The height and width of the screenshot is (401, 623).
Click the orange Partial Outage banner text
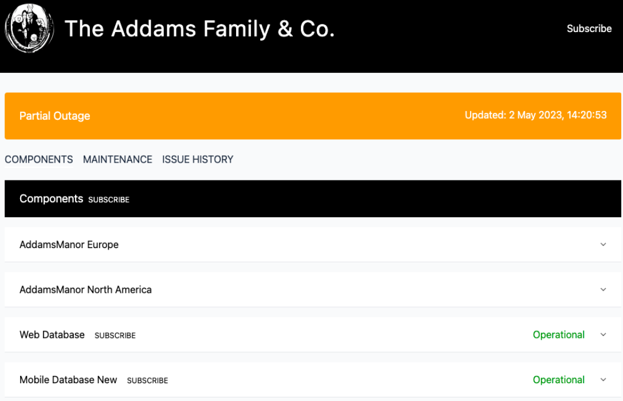[x=55, y=116]
